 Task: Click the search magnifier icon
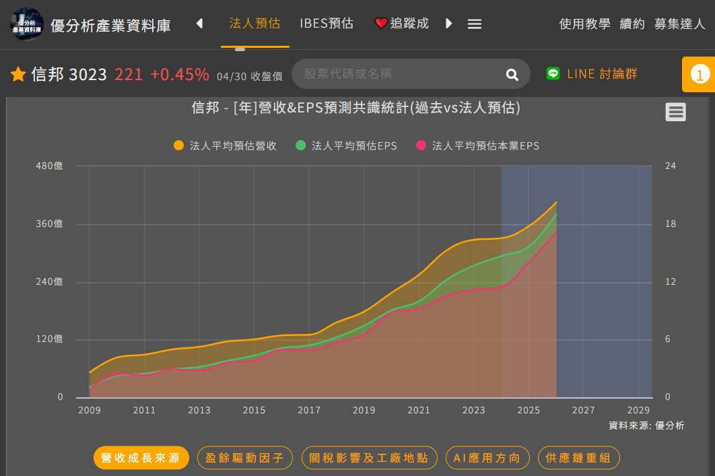tap(512, 74)
